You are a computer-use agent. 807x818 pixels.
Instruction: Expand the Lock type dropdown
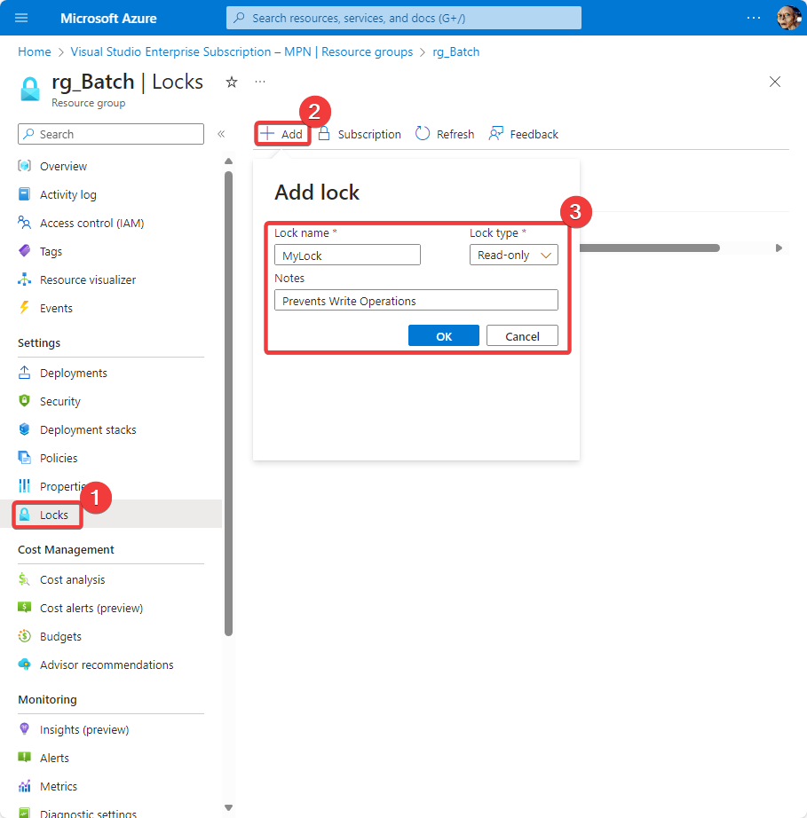pos(513,255)
